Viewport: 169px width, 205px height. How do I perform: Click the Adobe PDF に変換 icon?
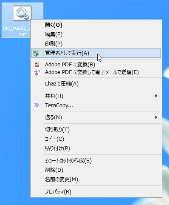tap(37, 65)
